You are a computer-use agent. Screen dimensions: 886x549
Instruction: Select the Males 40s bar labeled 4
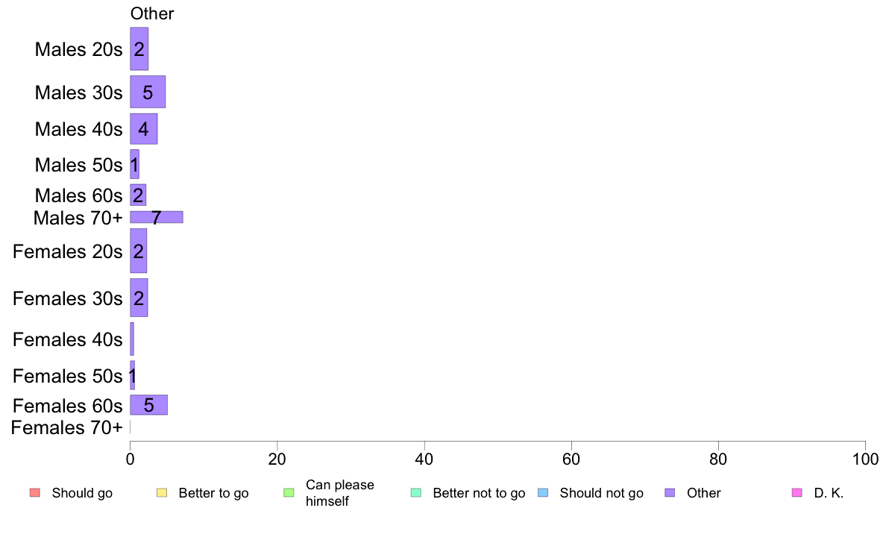tap(143, 129)
